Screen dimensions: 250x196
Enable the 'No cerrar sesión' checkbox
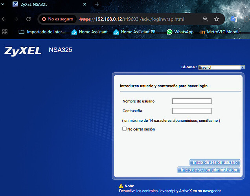pyautogui.click(x=124, y=129)
